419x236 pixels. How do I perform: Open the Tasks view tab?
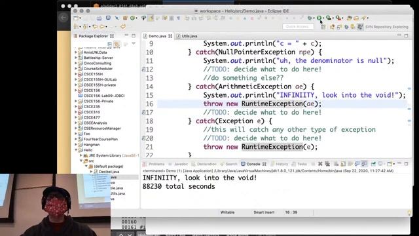click(299, 164)
